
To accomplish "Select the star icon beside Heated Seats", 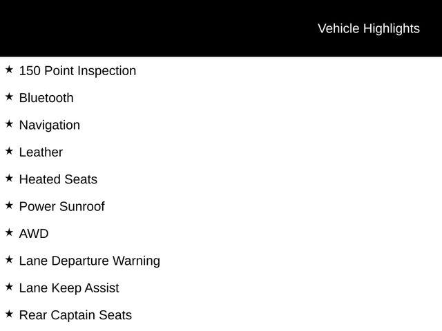I will coord(9,178).
